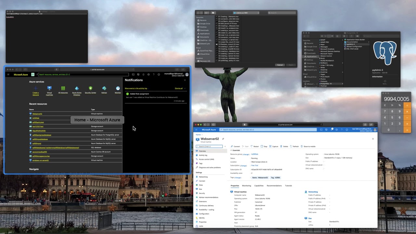416x234 pixels.
Task: Select pgAdmin 4 in the Finder column
Action: (x=357, y=44)
